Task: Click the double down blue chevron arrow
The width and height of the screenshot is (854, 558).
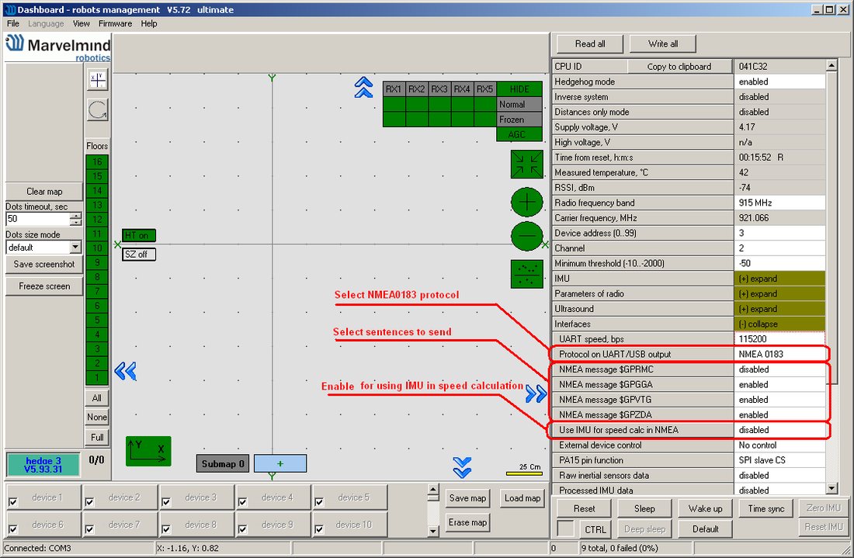Action: click(462, 467)
